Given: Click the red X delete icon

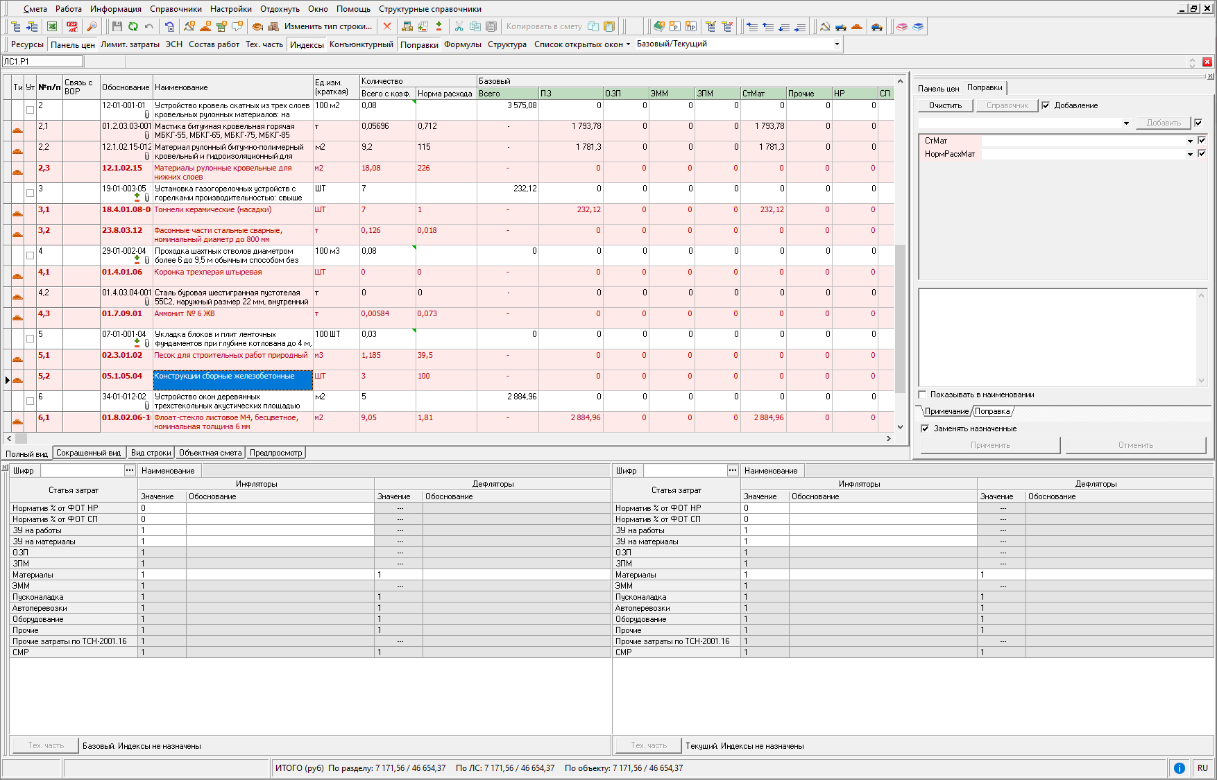Looking at the screenshot, I should (x=387, y=26).
